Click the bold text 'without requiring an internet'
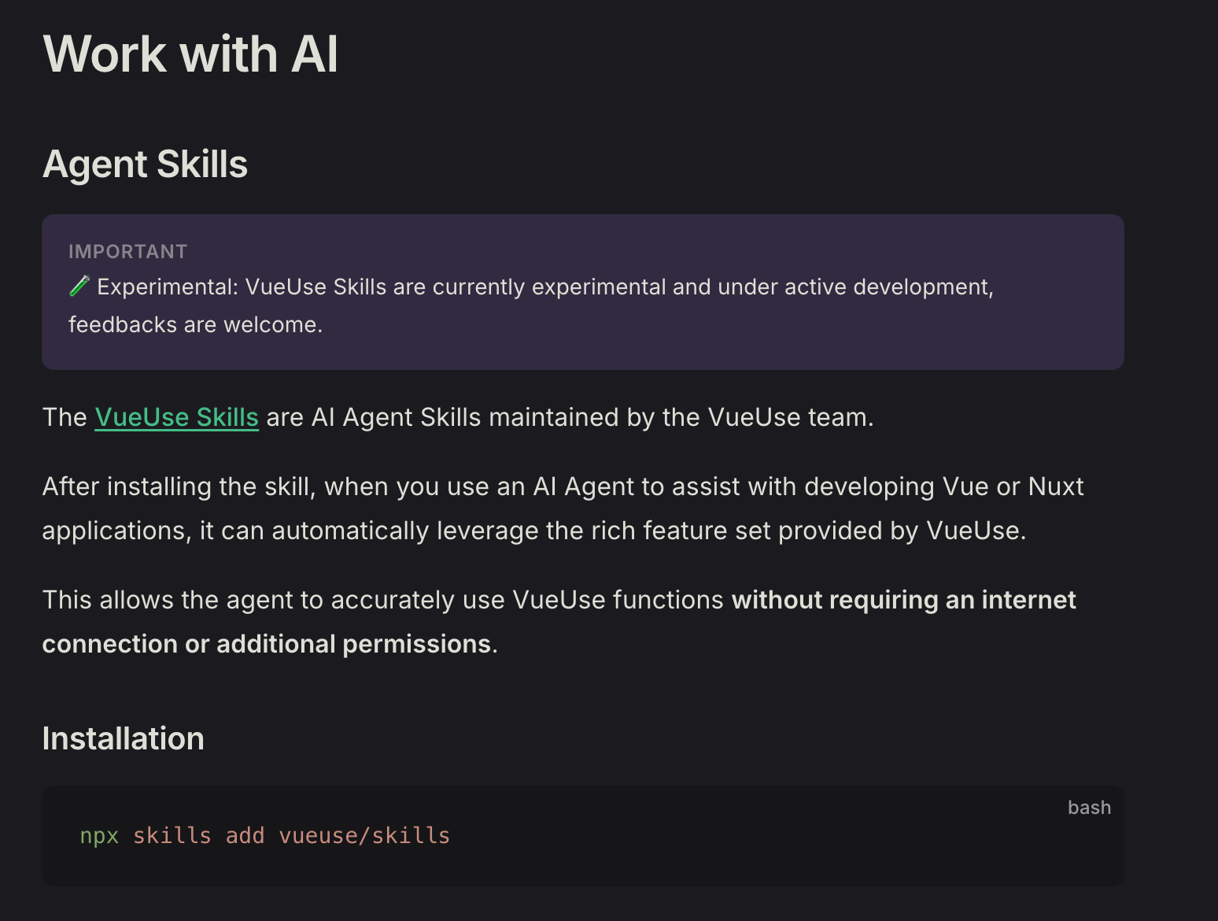Image resolution: width=1218 pixels, height=921 pixels. pos(903,601)
